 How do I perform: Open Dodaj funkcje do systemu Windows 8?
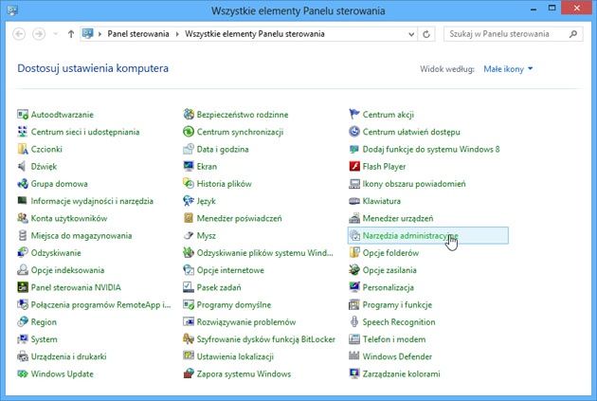coord(431,149)
